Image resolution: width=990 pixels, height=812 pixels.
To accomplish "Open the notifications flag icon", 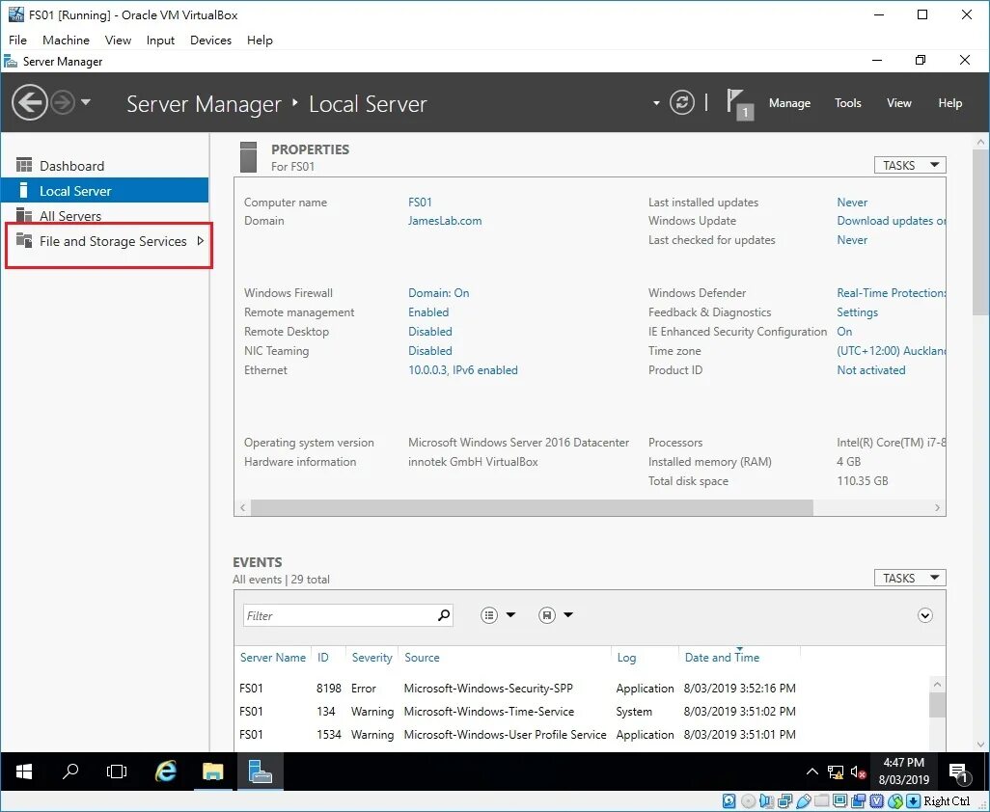I will pyautogui.click(x=739, y=103).
